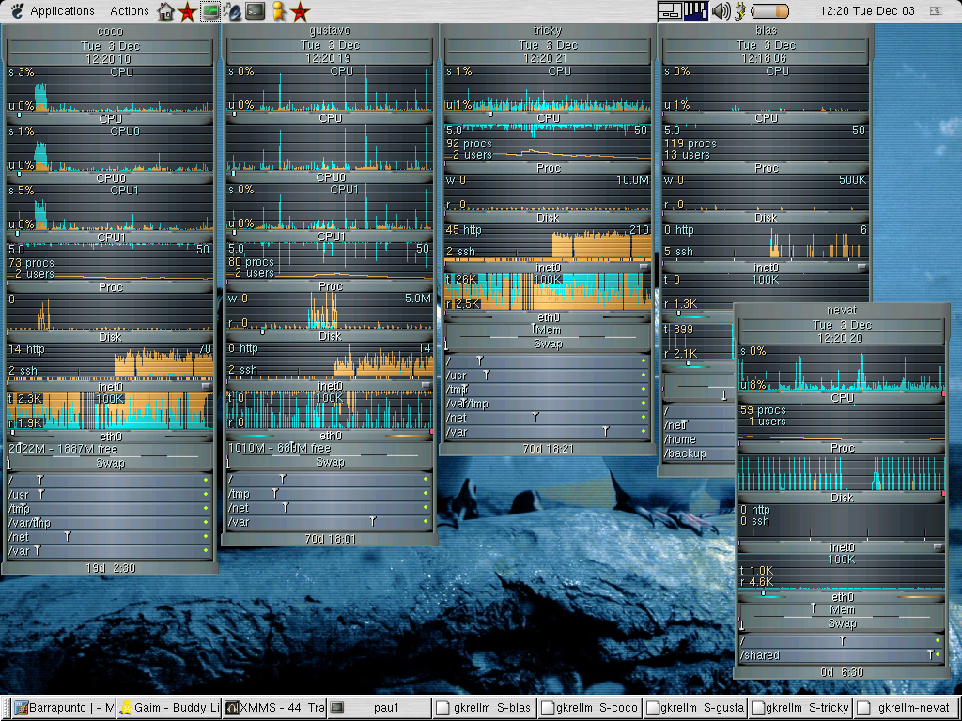This screenshot has width=962, height=721.
Task: Activate gkrellm_S-coco taskbar button
Action: (x=590, y=708)
